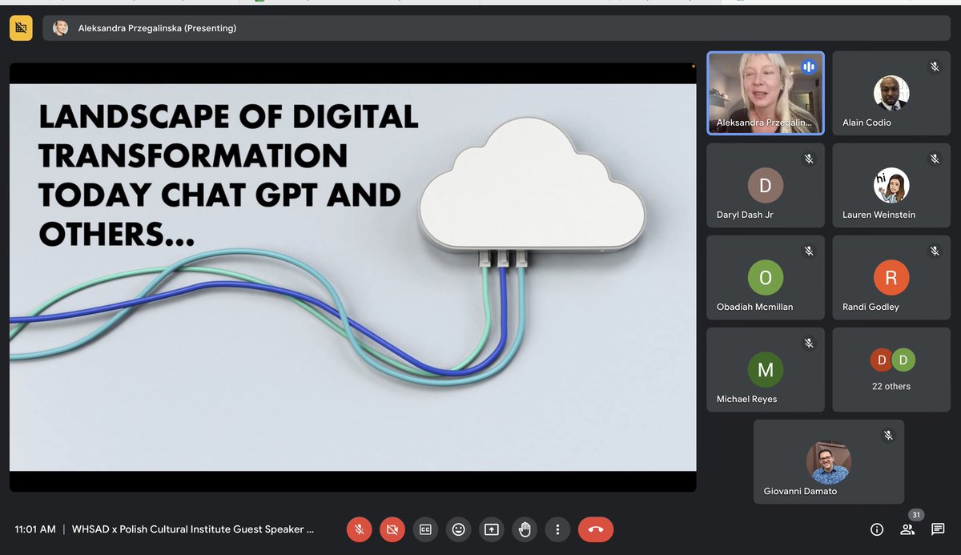Click the presented slide with cloud image
The image size is (961, 555).
click(x=353, y=277)
